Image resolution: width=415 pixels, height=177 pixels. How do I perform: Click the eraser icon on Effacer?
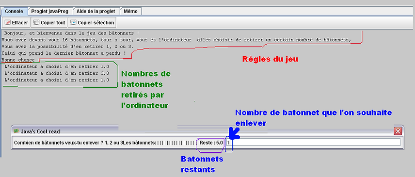pos(7,23)
